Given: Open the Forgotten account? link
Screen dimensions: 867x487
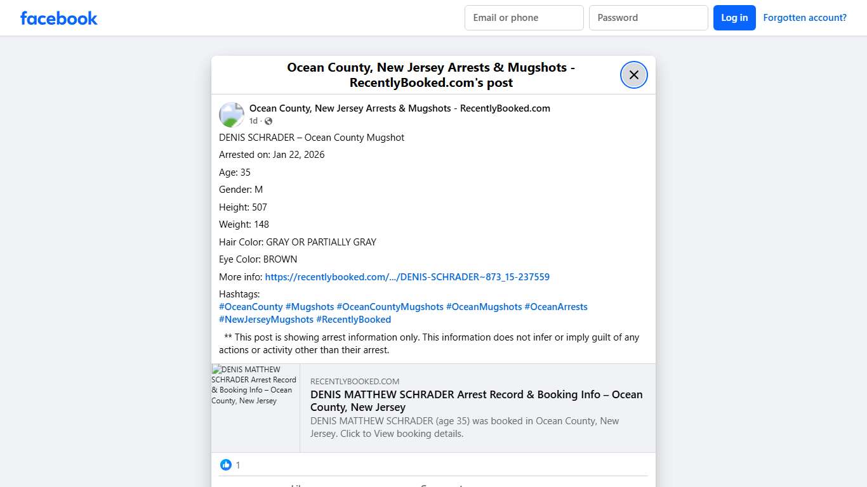Looking at the screenshot, I should (x=804, y=18).
